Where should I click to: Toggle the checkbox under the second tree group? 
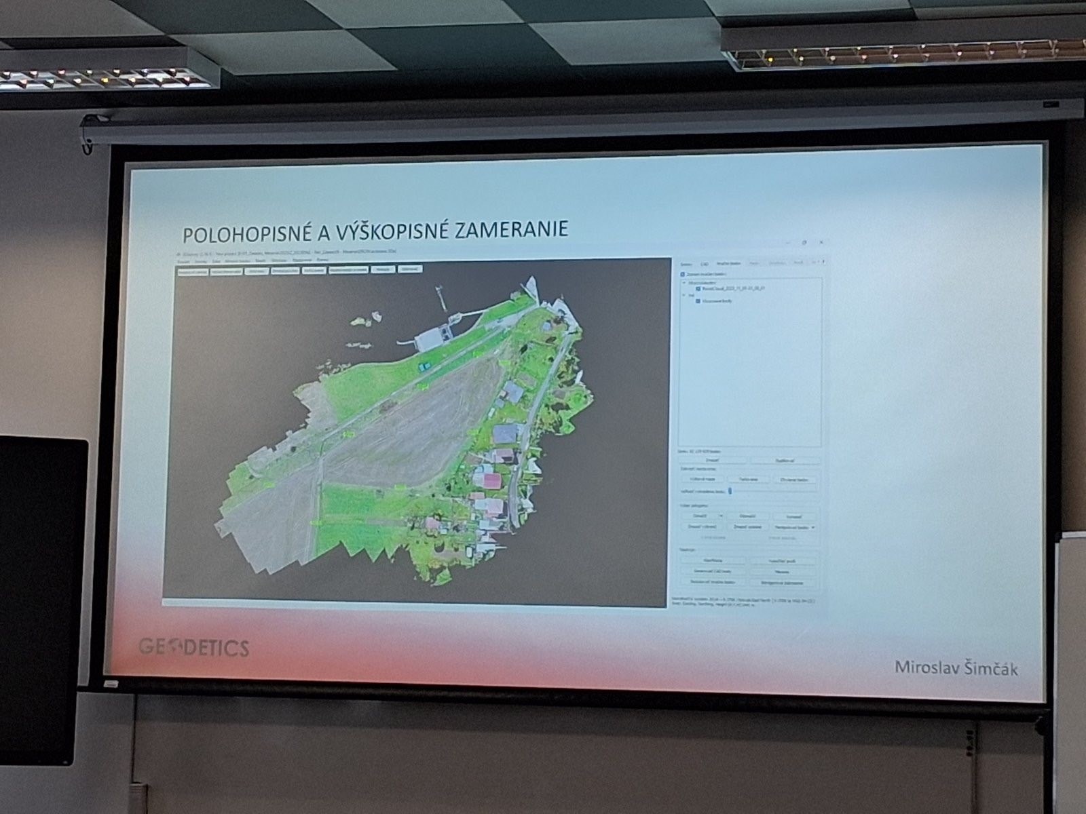pos(698,301)
